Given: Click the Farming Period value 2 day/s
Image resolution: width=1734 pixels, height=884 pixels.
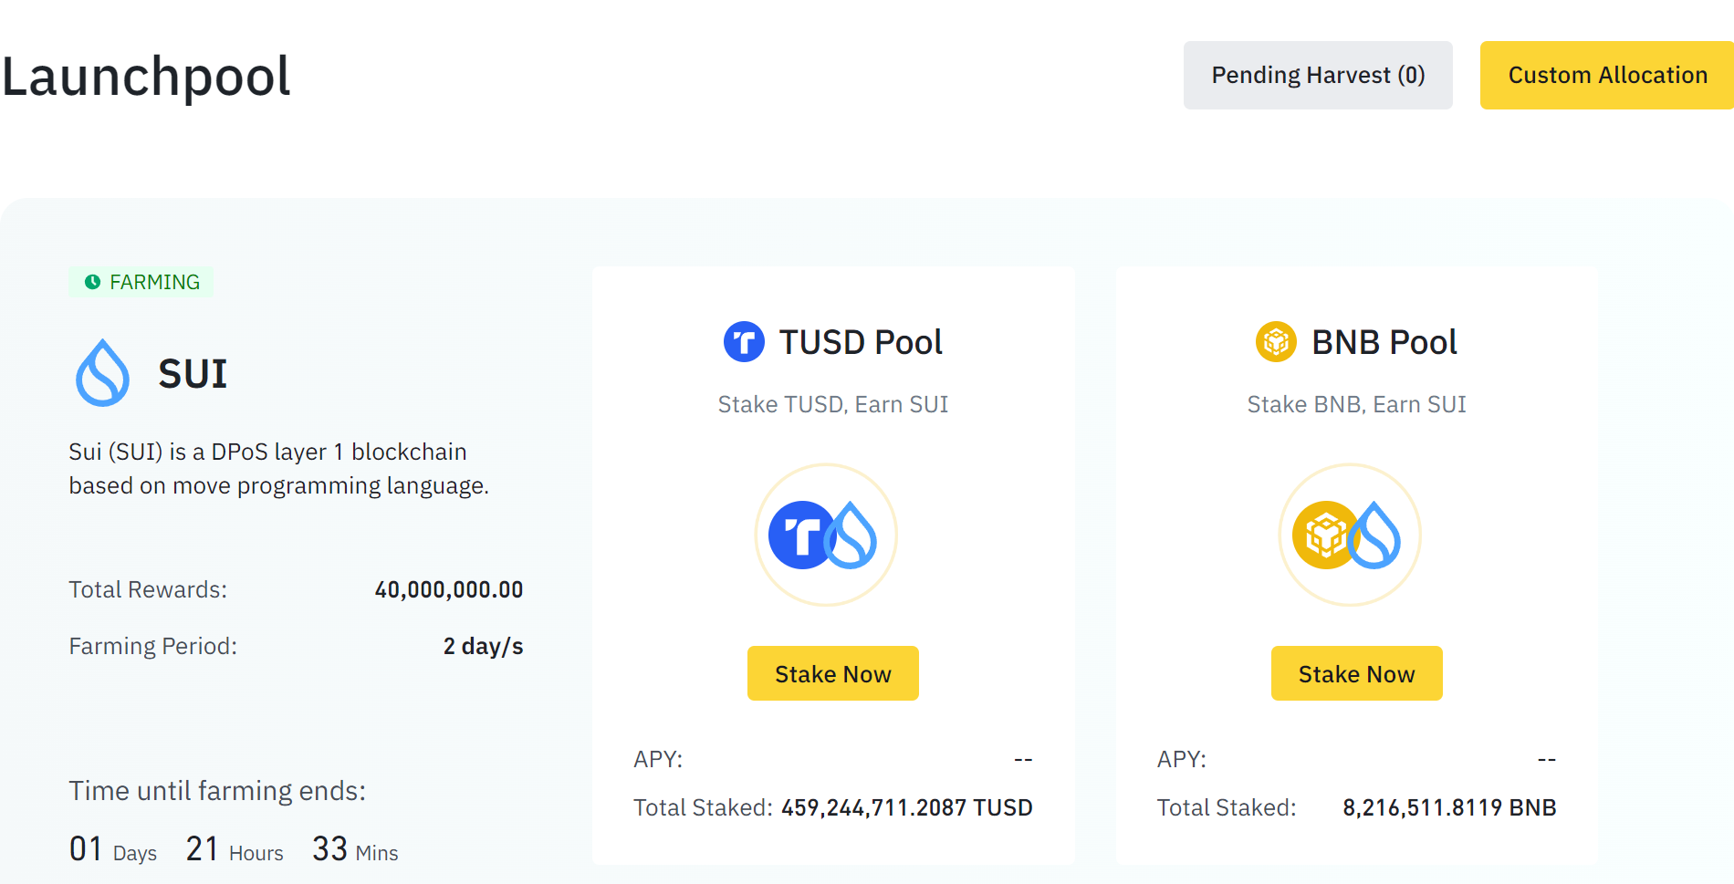Looking at the screenshot, I should (484, 647).
